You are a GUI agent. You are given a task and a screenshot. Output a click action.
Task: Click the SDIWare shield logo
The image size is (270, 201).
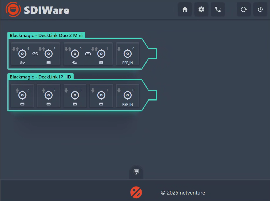coord(12,10)
